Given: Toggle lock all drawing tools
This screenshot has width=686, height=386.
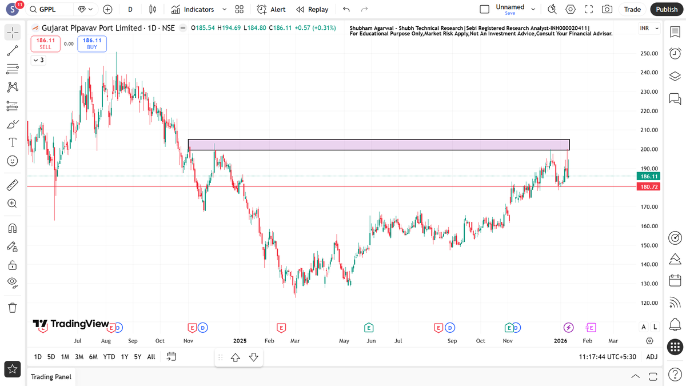Looking at the screenshot, I should click(x=13, y=265).
